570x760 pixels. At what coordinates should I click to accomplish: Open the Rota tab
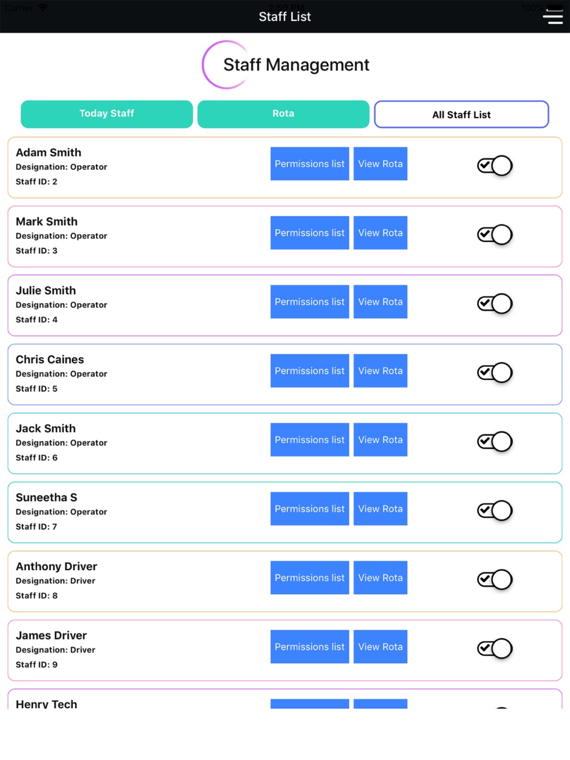click(283, 114)
